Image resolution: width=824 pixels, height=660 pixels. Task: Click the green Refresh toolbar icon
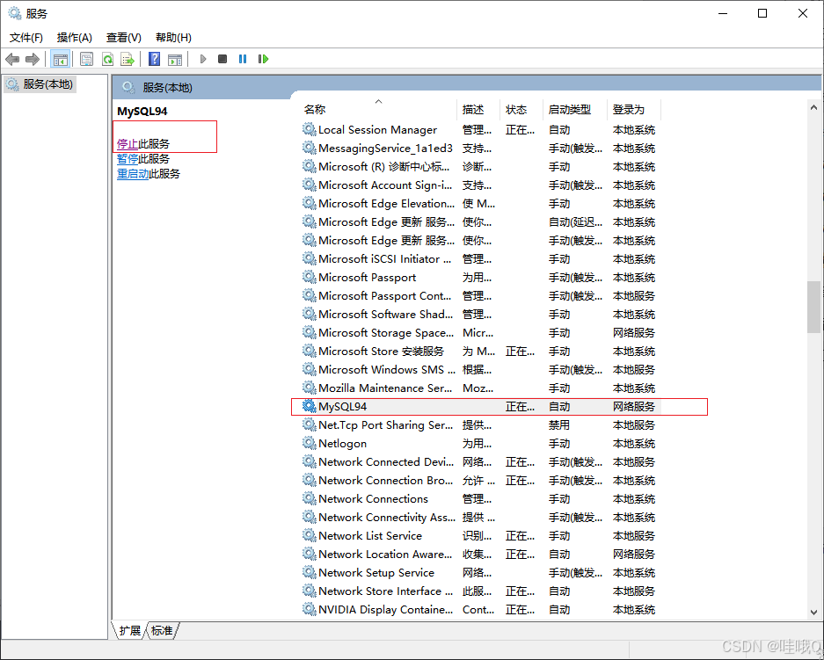pyautogui.click(x=108, y=59)
